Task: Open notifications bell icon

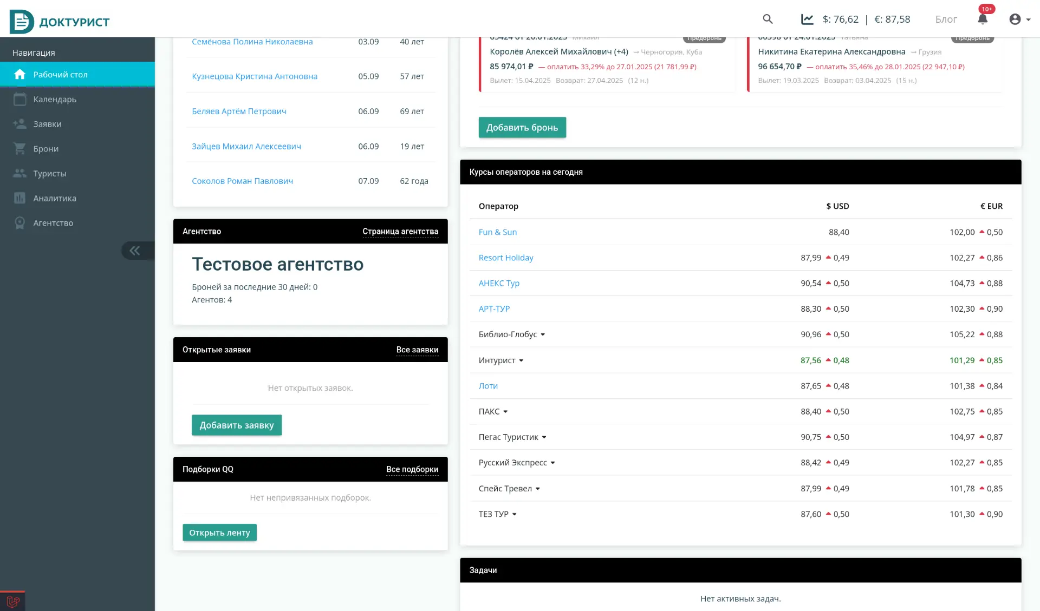Action: pyautogui.click(x=983, y=19)
